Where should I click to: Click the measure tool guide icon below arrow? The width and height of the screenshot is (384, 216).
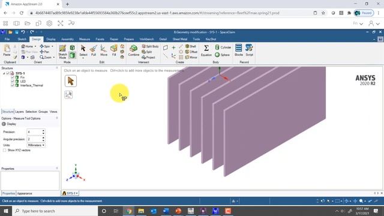[x=68, y=95]
